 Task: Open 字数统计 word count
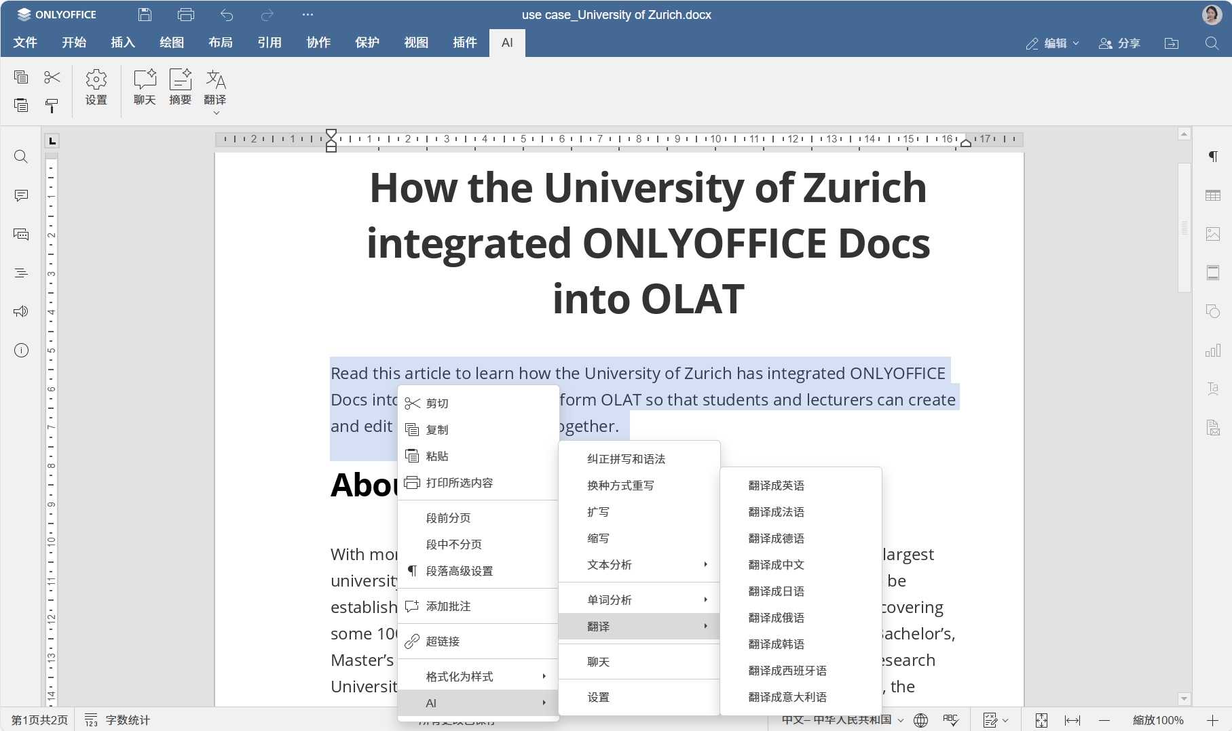coord(117,719)
